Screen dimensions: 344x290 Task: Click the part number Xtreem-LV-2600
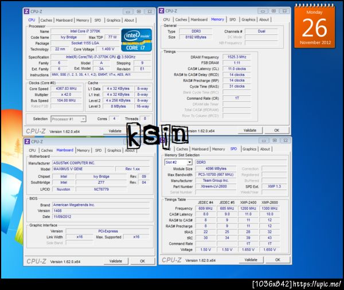pyautogui.click(x=216, y=186)
